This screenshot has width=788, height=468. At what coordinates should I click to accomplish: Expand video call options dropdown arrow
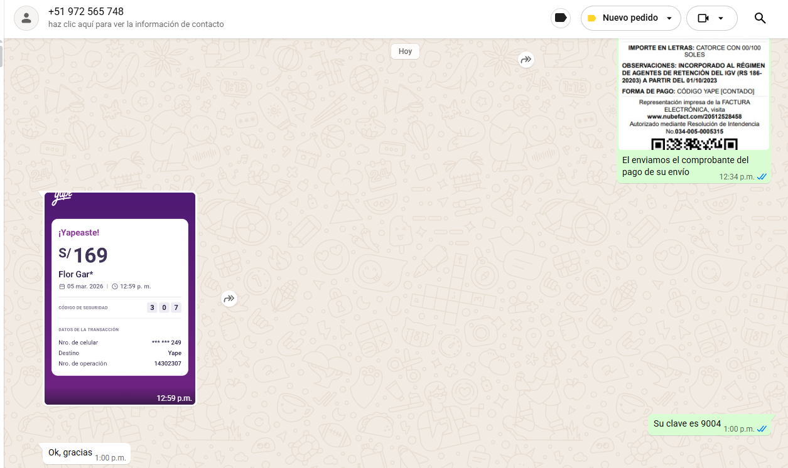click(721, 18)
